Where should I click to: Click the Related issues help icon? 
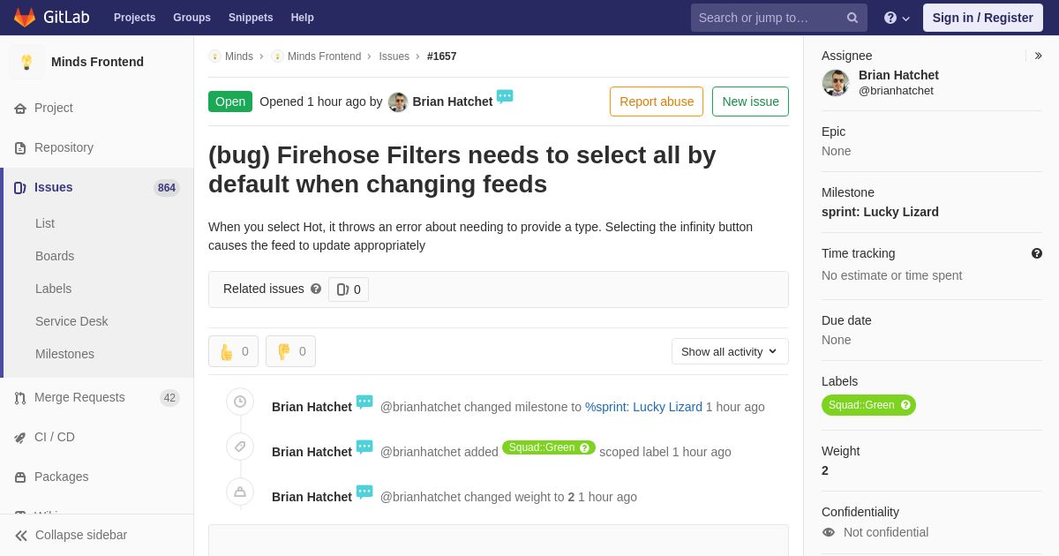(316, 289)
